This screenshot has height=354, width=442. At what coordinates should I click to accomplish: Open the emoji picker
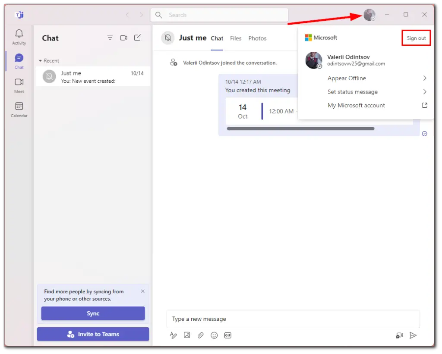(214, 335)
